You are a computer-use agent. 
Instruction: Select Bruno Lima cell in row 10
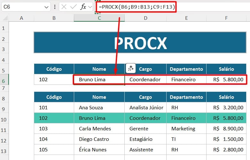click(99, 118)
